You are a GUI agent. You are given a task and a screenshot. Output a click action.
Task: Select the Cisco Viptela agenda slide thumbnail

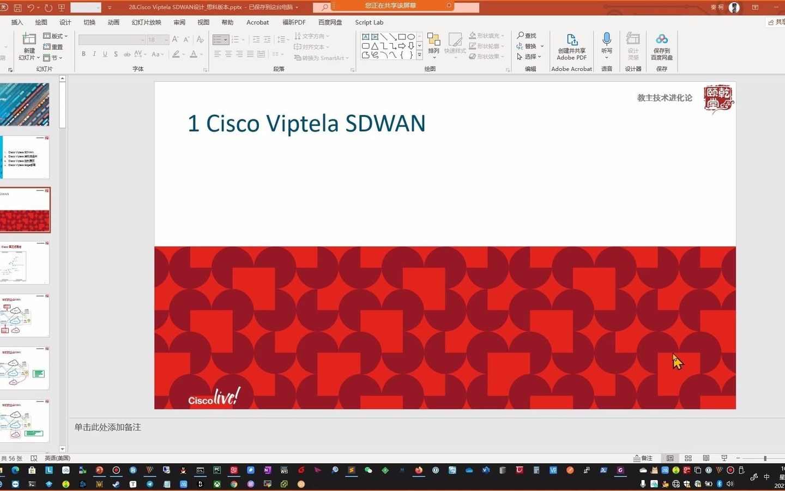point(25,157)
